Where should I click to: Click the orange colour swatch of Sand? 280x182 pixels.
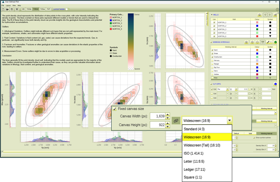pyautogui.click(x=257, y=50)
